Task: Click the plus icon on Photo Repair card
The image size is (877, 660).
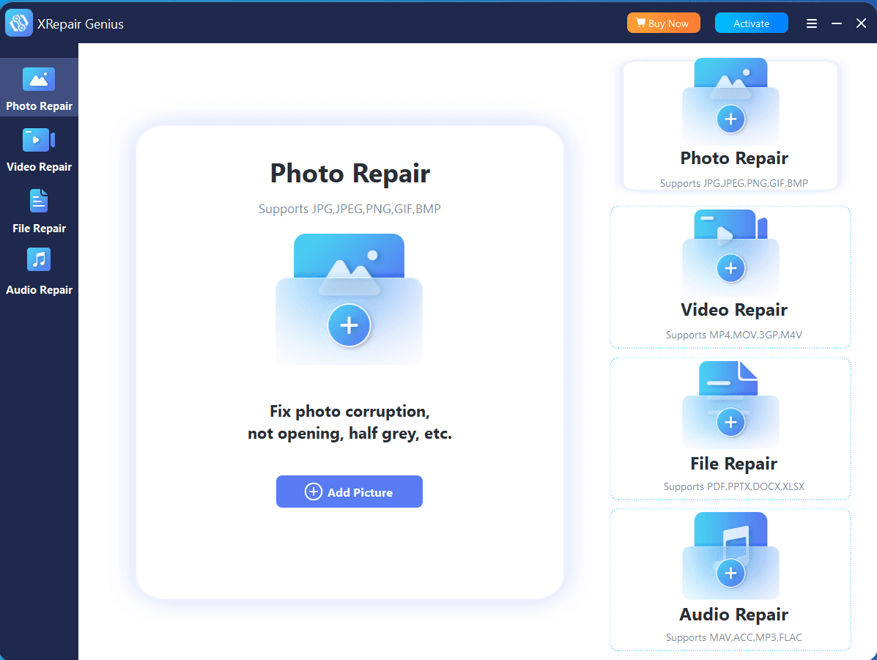Action: click(730, 119)
